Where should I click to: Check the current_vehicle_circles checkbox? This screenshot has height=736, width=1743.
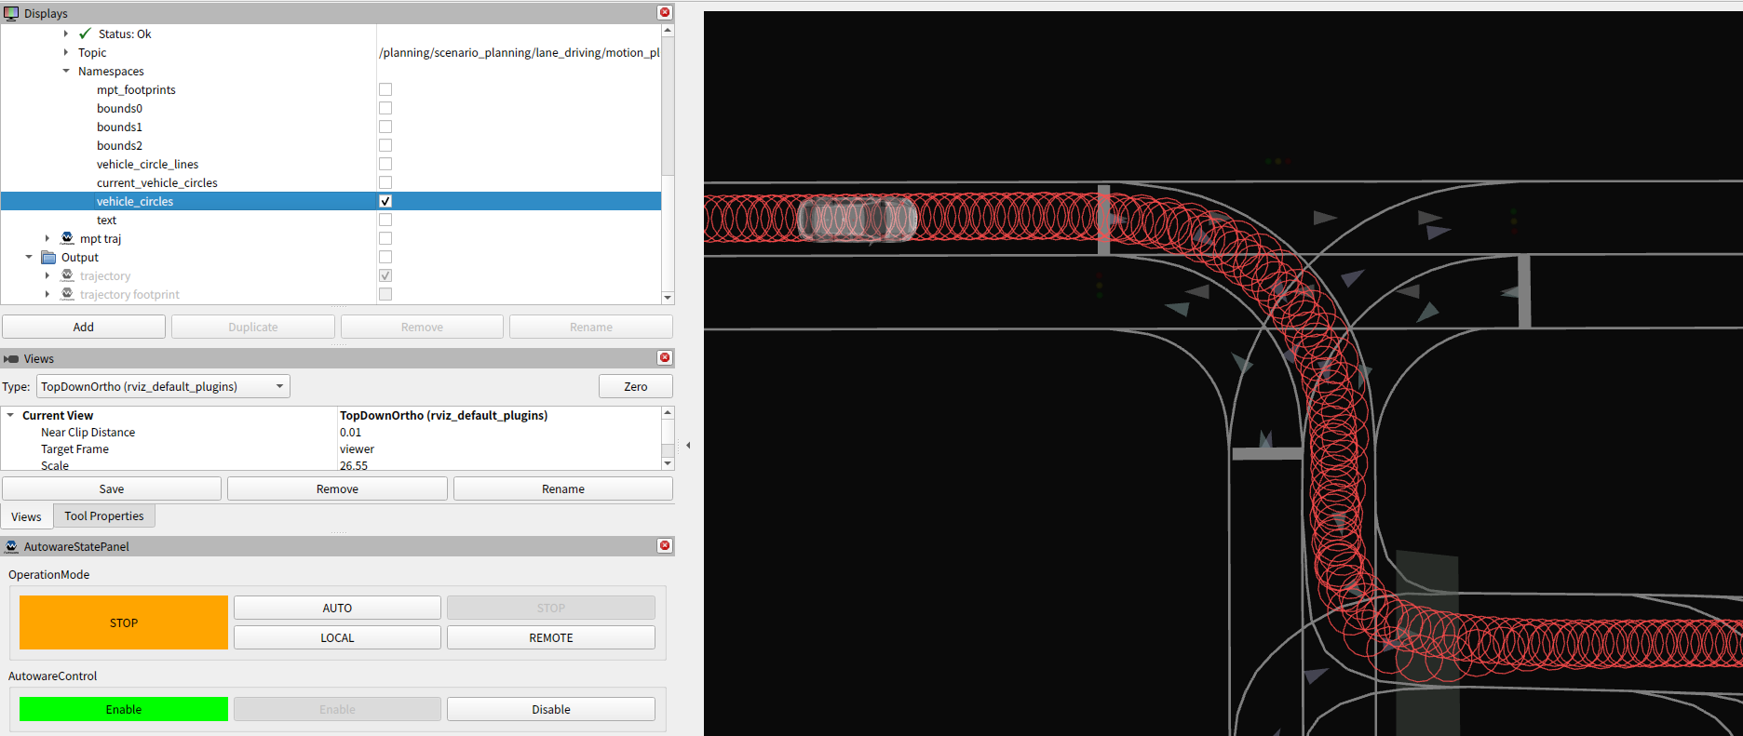point(385,182)
